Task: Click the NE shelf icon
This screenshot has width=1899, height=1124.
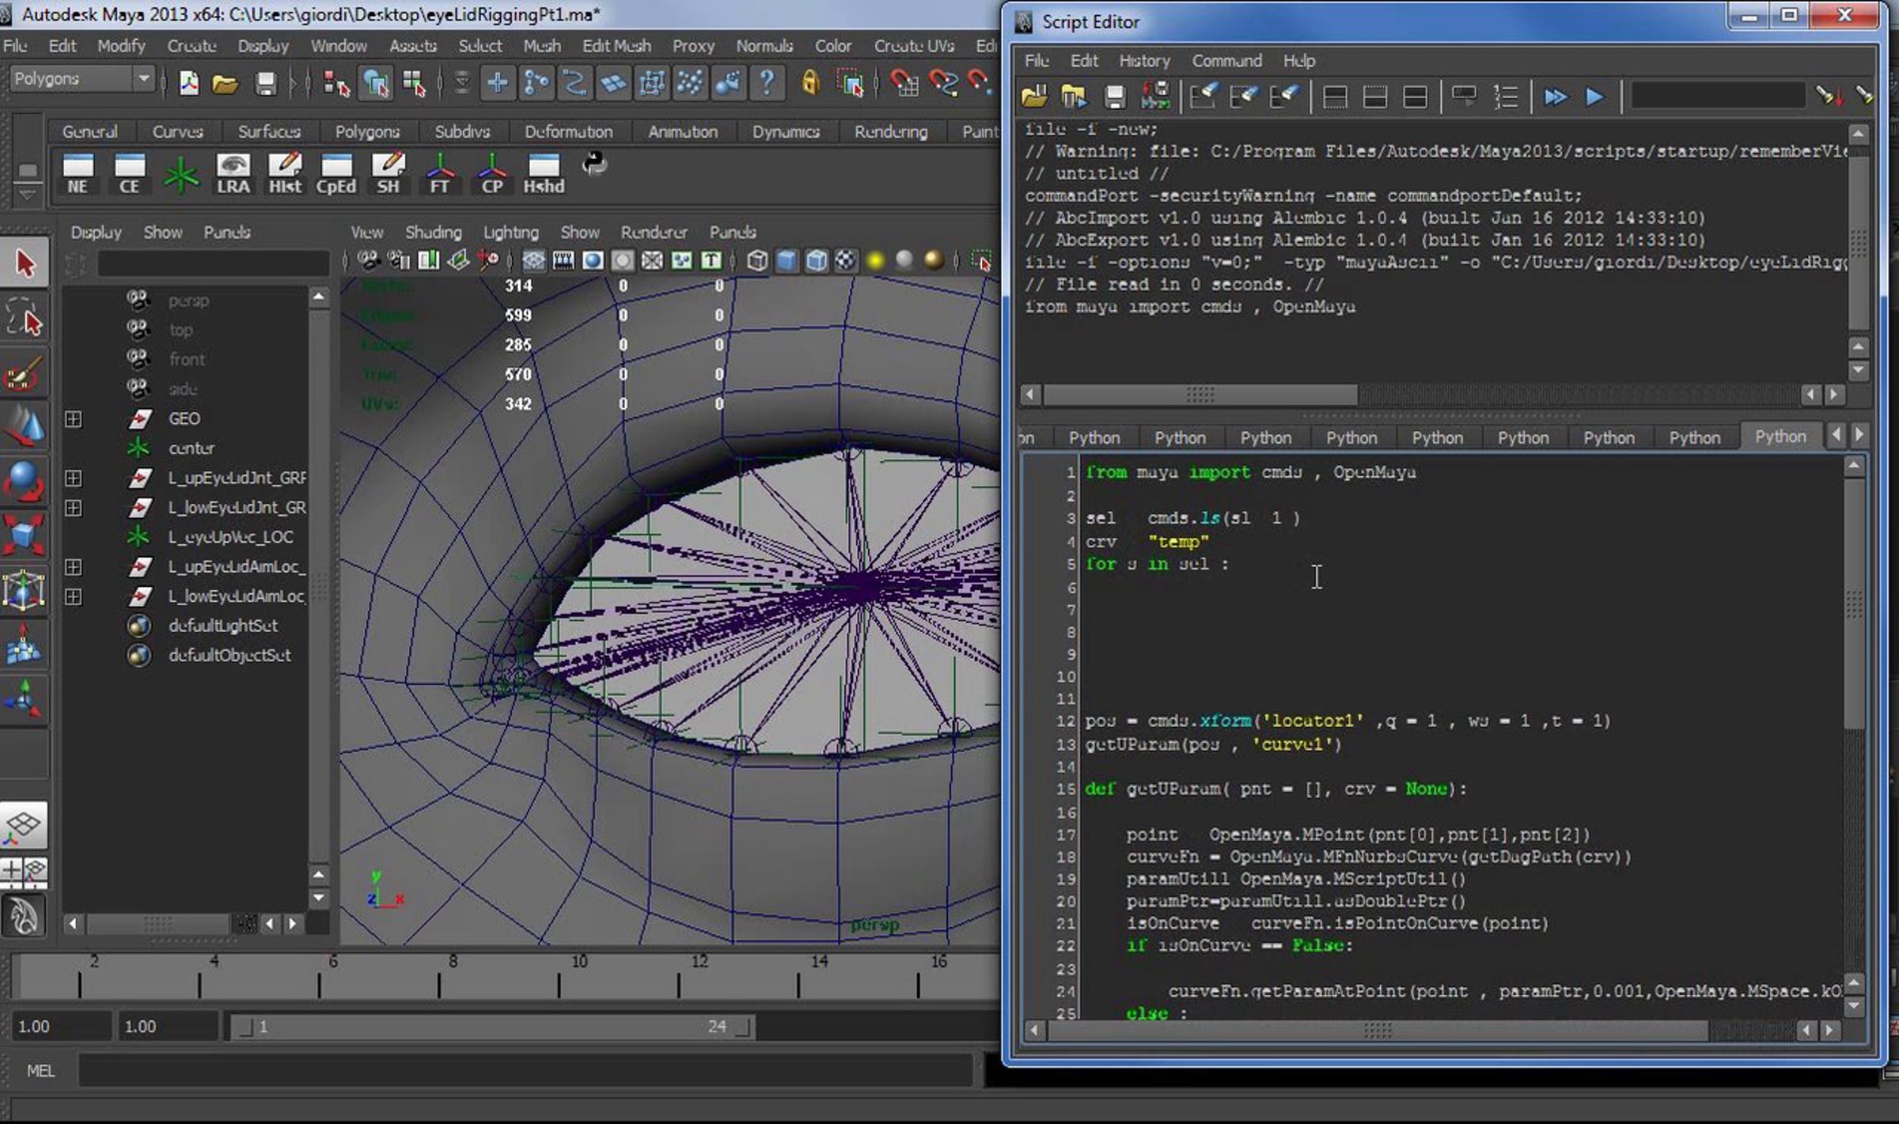Action: (78, 174)
